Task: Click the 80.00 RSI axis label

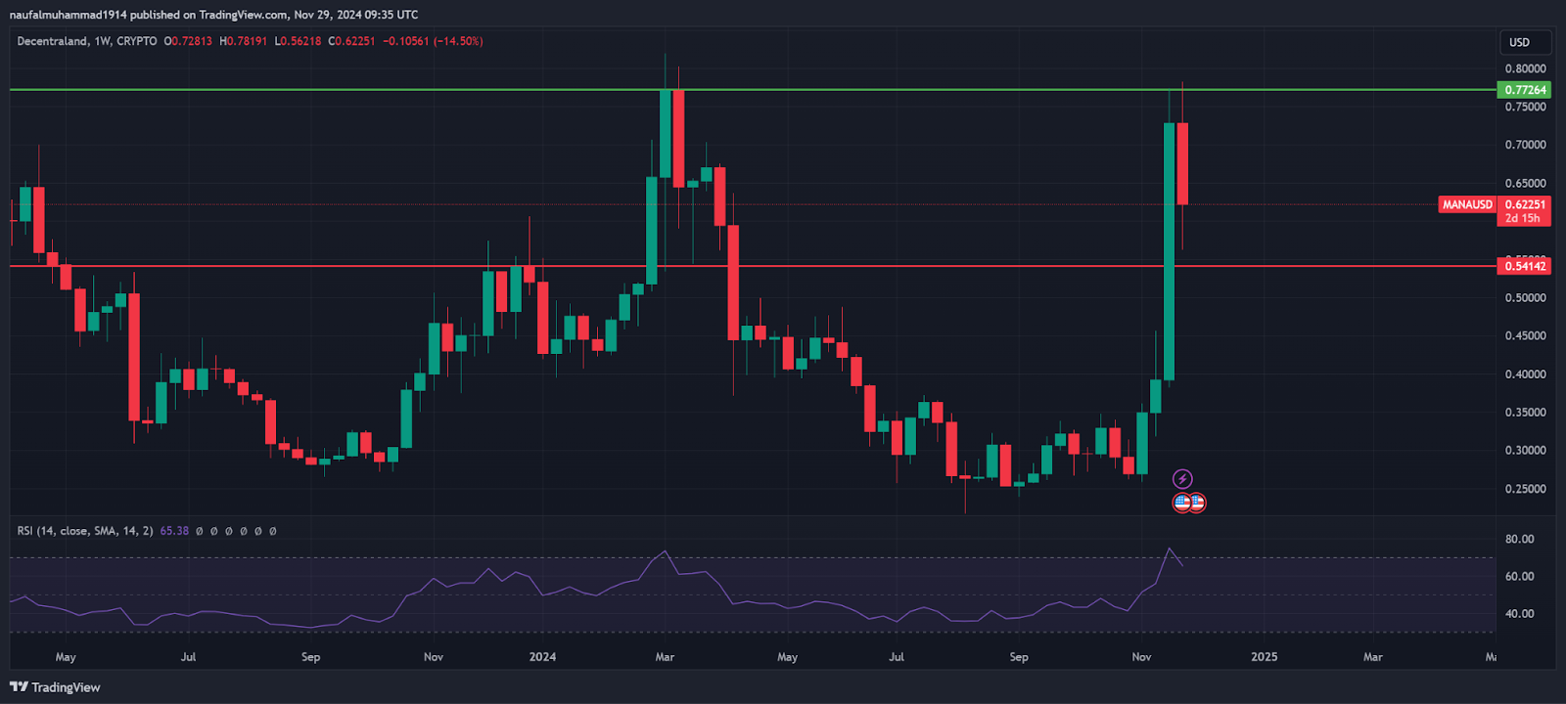Action: pyautogui.click(x=1520, y=539)
